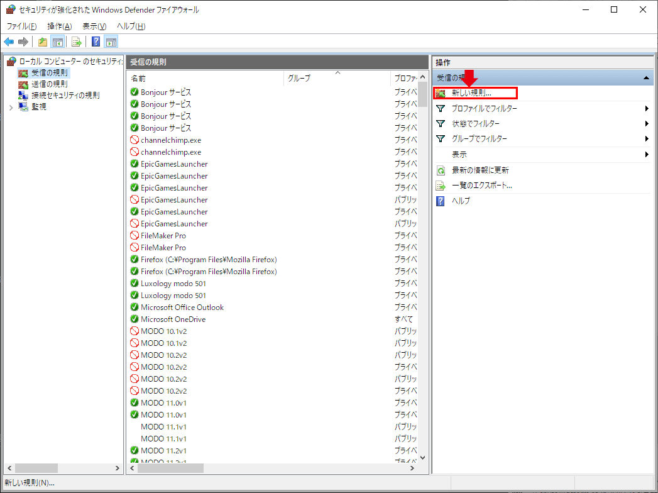Click refresh icon beside 最新の情報に更新
This screenshot has width=658, height=493.
(x=440, y=170)
